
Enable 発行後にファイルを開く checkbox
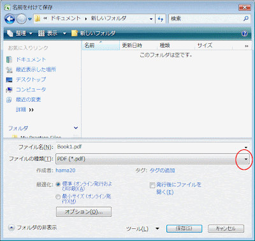152,185
